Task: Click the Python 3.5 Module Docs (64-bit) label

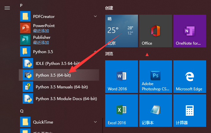Action: coord(66,99)
